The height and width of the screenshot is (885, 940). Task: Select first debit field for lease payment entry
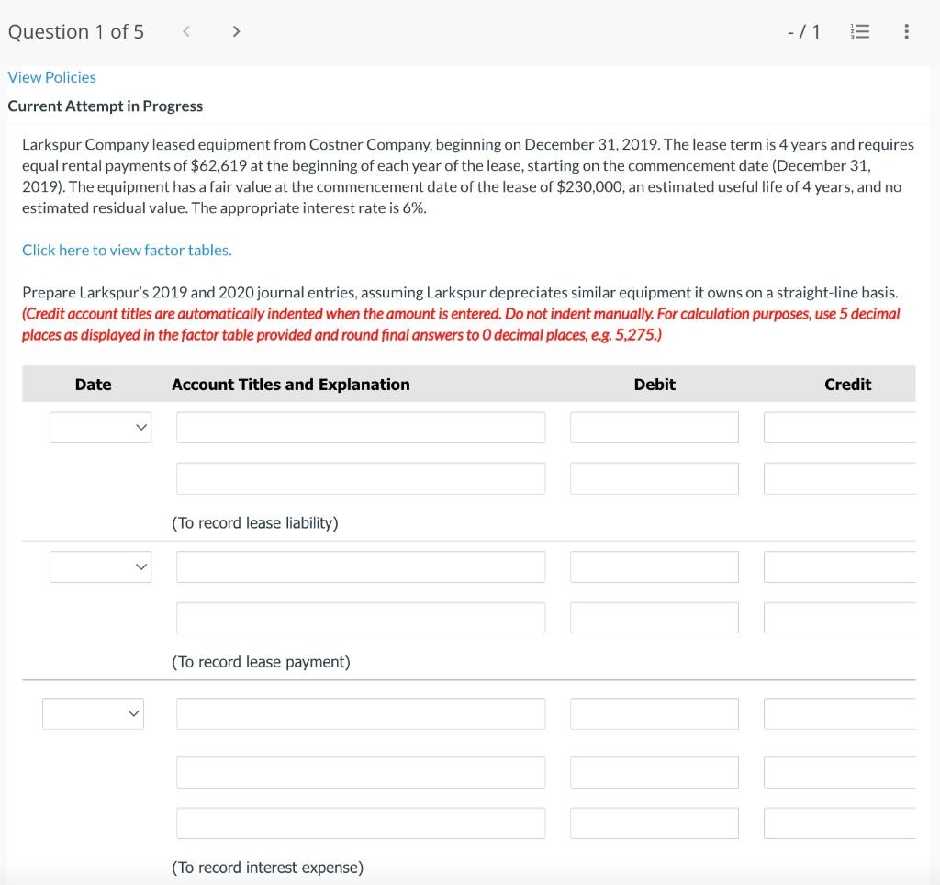point(655,566)
